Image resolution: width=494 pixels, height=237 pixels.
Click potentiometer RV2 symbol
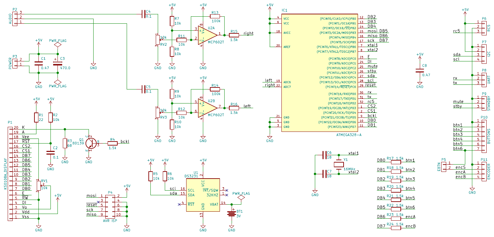point(157,39)
